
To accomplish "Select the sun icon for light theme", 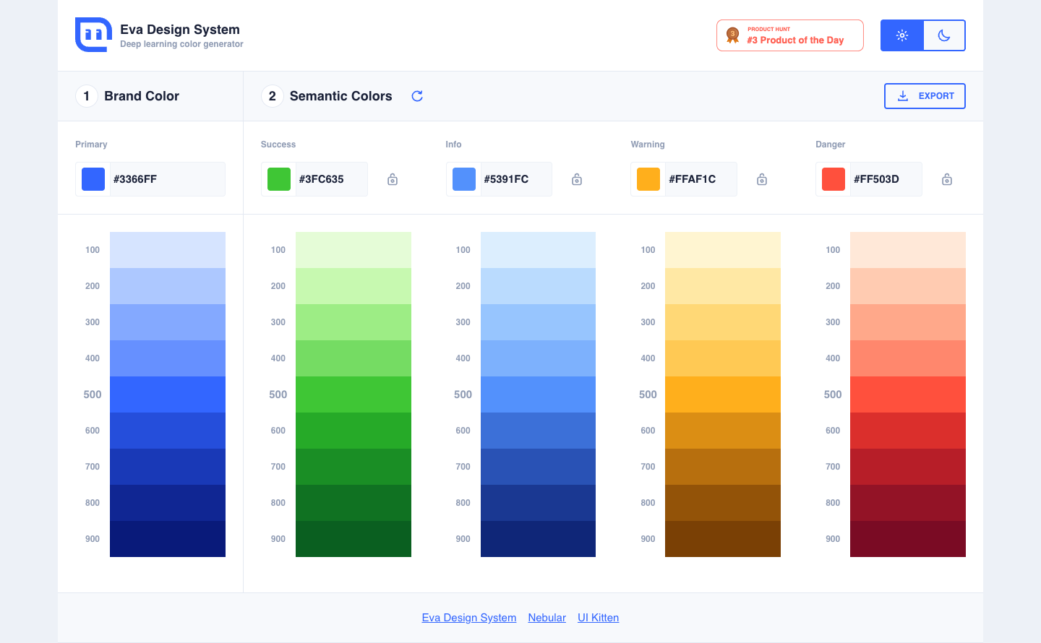I will (901, 34).
